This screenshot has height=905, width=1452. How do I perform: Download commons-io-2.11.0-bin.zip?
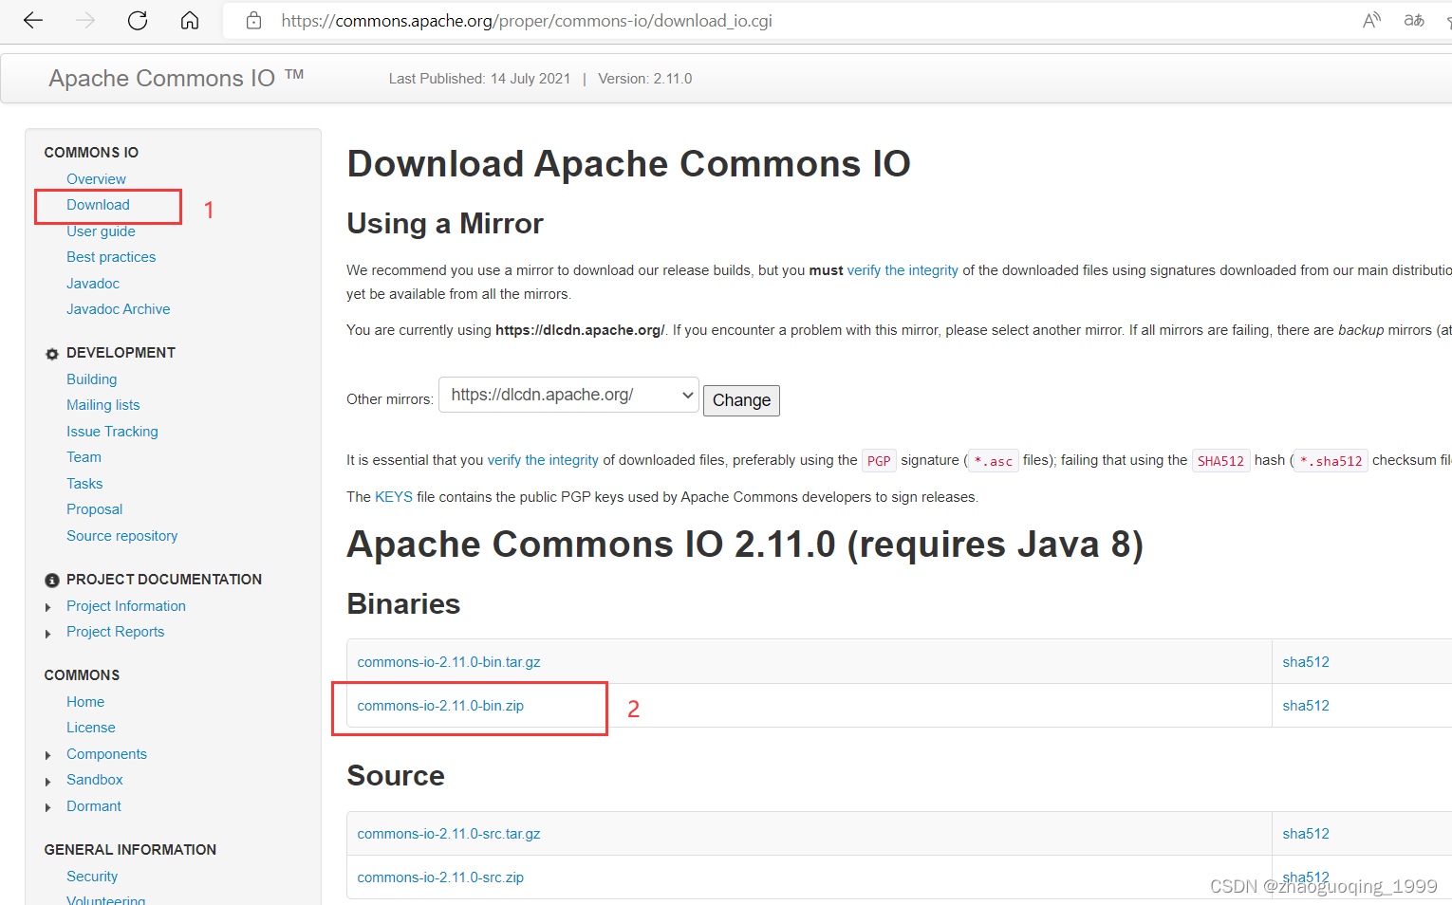(x=440, y=706)
